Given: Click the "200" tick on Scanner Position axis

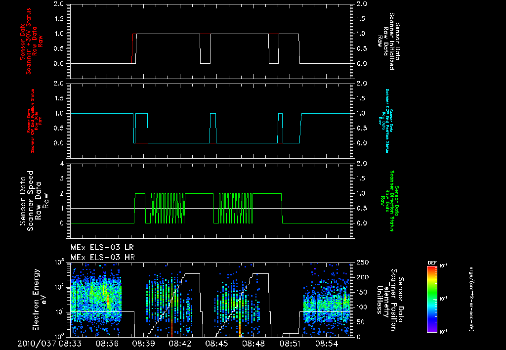Looking at the screenshot, I should [363, 277].
